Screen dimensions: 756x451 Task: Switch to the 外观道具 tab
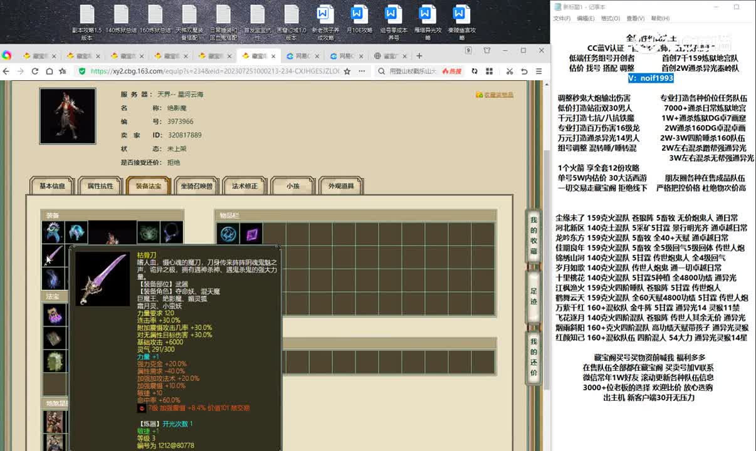coord(341,186)
